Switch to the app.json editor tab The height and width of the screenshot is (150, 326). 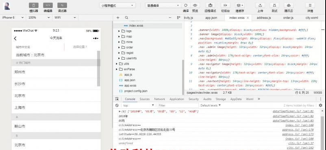coord(211,18)
